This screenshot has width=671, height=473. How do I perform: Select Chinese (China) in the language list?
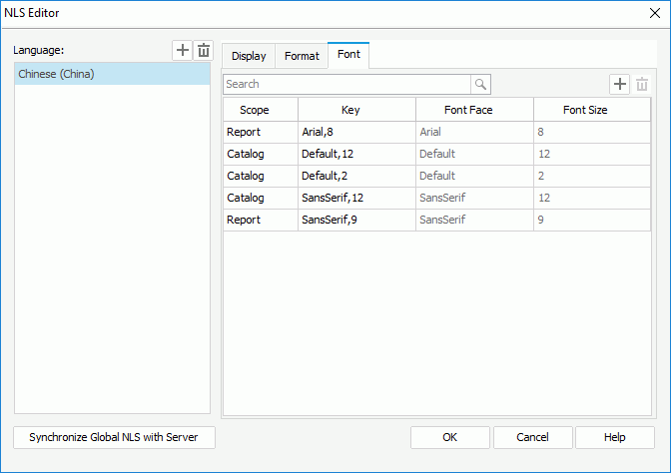[x=112, y=74]
